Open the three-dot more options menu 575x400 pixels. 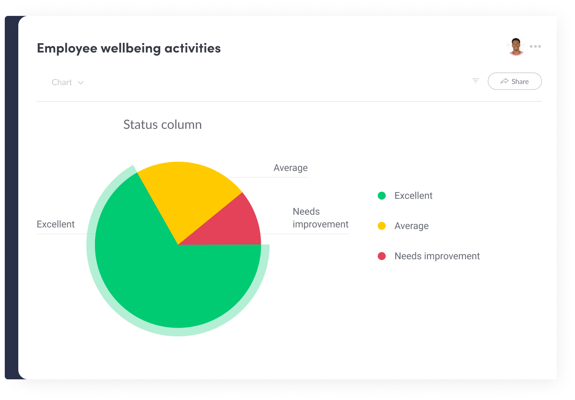pos(535,47)
